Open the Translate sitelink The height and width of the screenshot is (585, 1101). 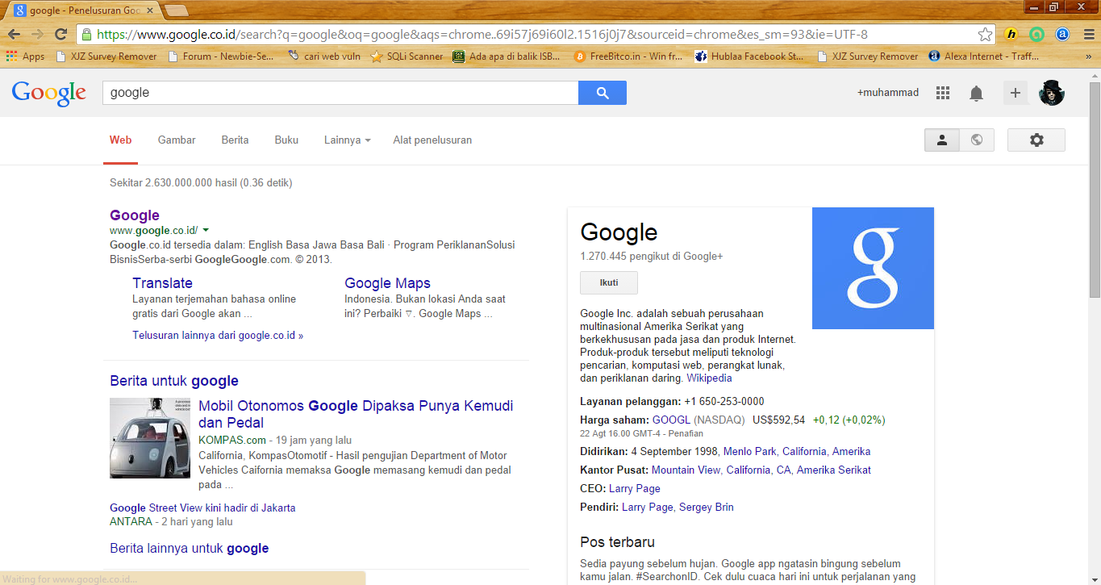[162, 283]
